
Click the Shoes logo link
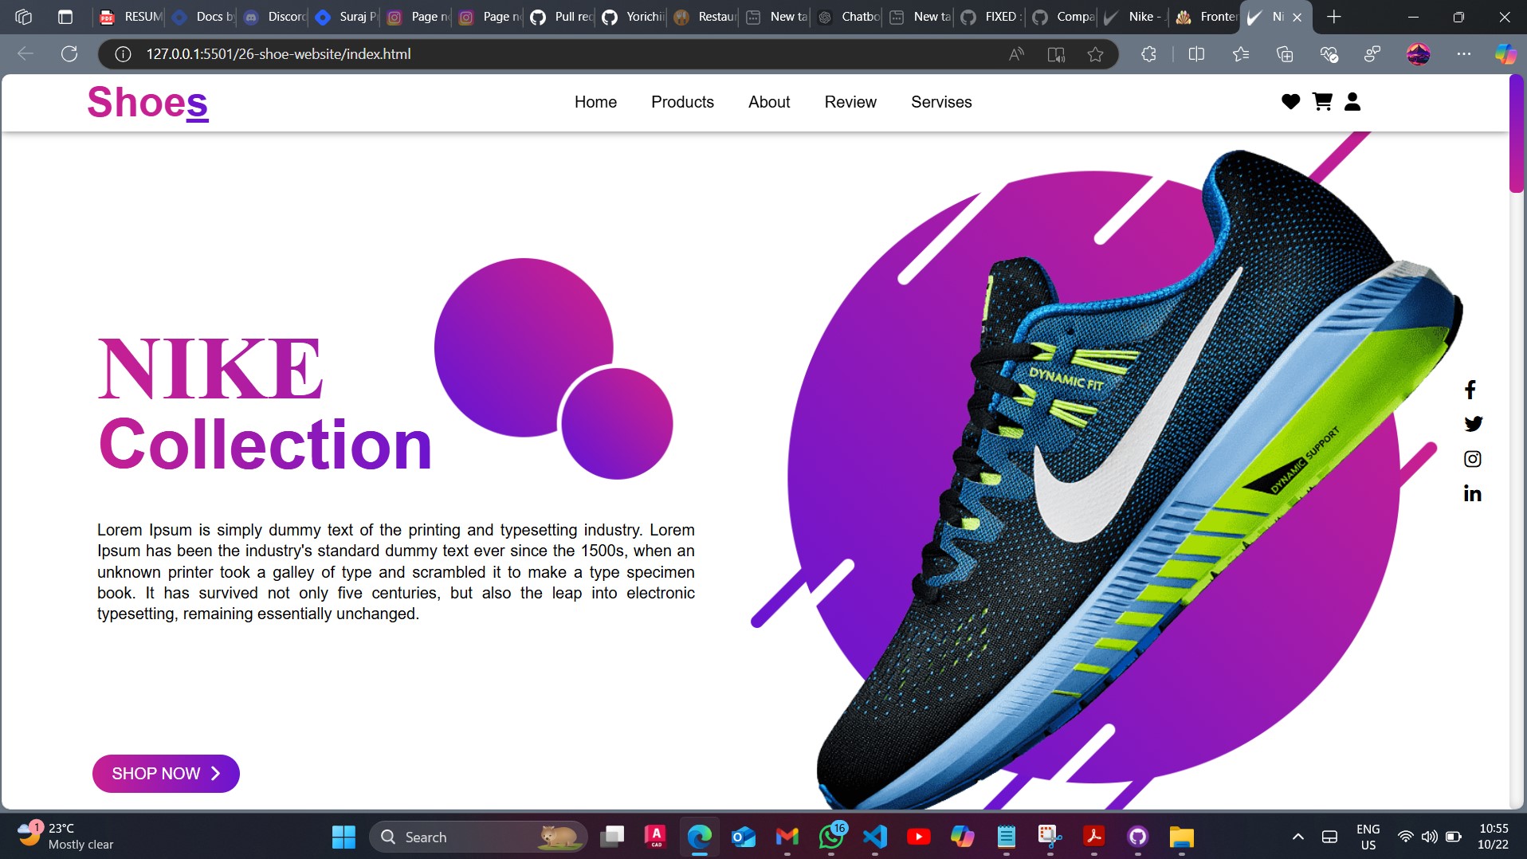[147, 102]
